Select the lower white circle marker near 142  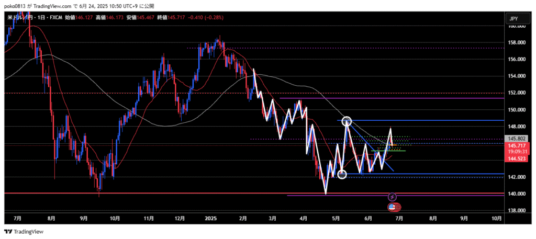342,174
